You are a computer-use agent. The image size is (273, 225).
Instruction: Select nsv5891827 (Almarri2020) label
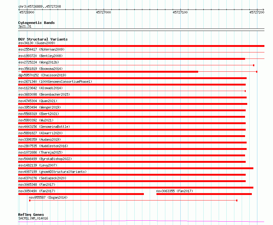coord(40,133)
